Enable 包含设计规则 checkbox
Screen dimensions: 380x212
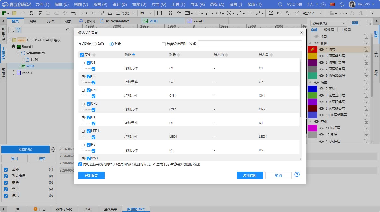click(x=164, y=44)
